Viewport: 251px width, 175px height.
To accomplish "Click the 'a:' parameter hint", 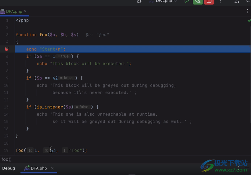I will (30, 150).
